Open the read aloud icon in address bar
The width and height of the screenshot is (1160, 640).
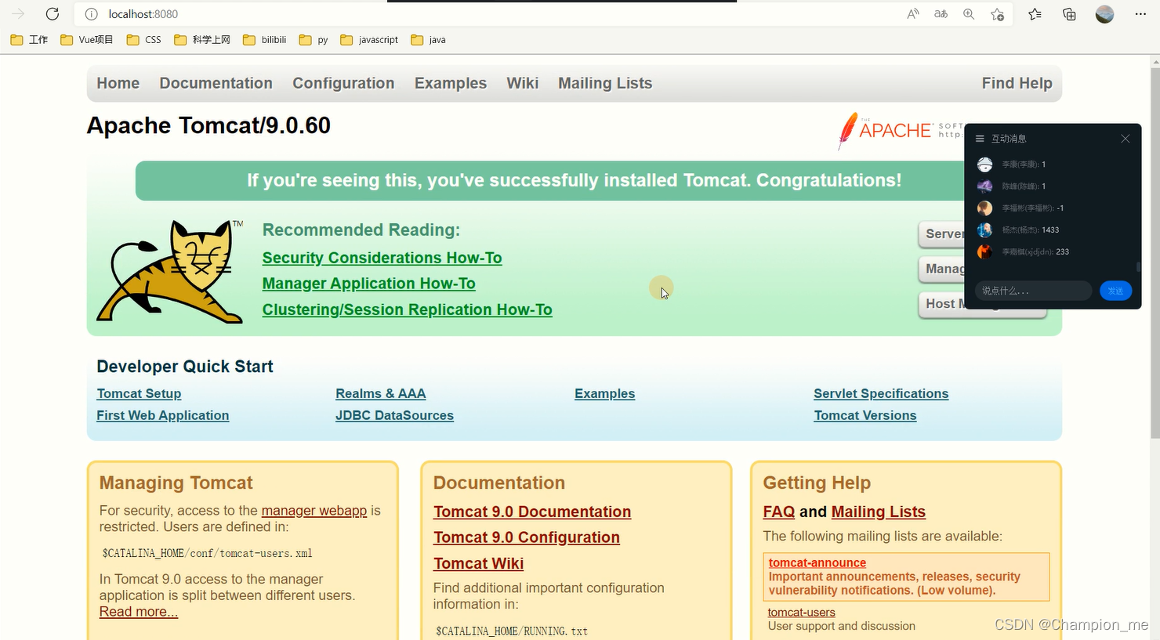coord(913,14)
